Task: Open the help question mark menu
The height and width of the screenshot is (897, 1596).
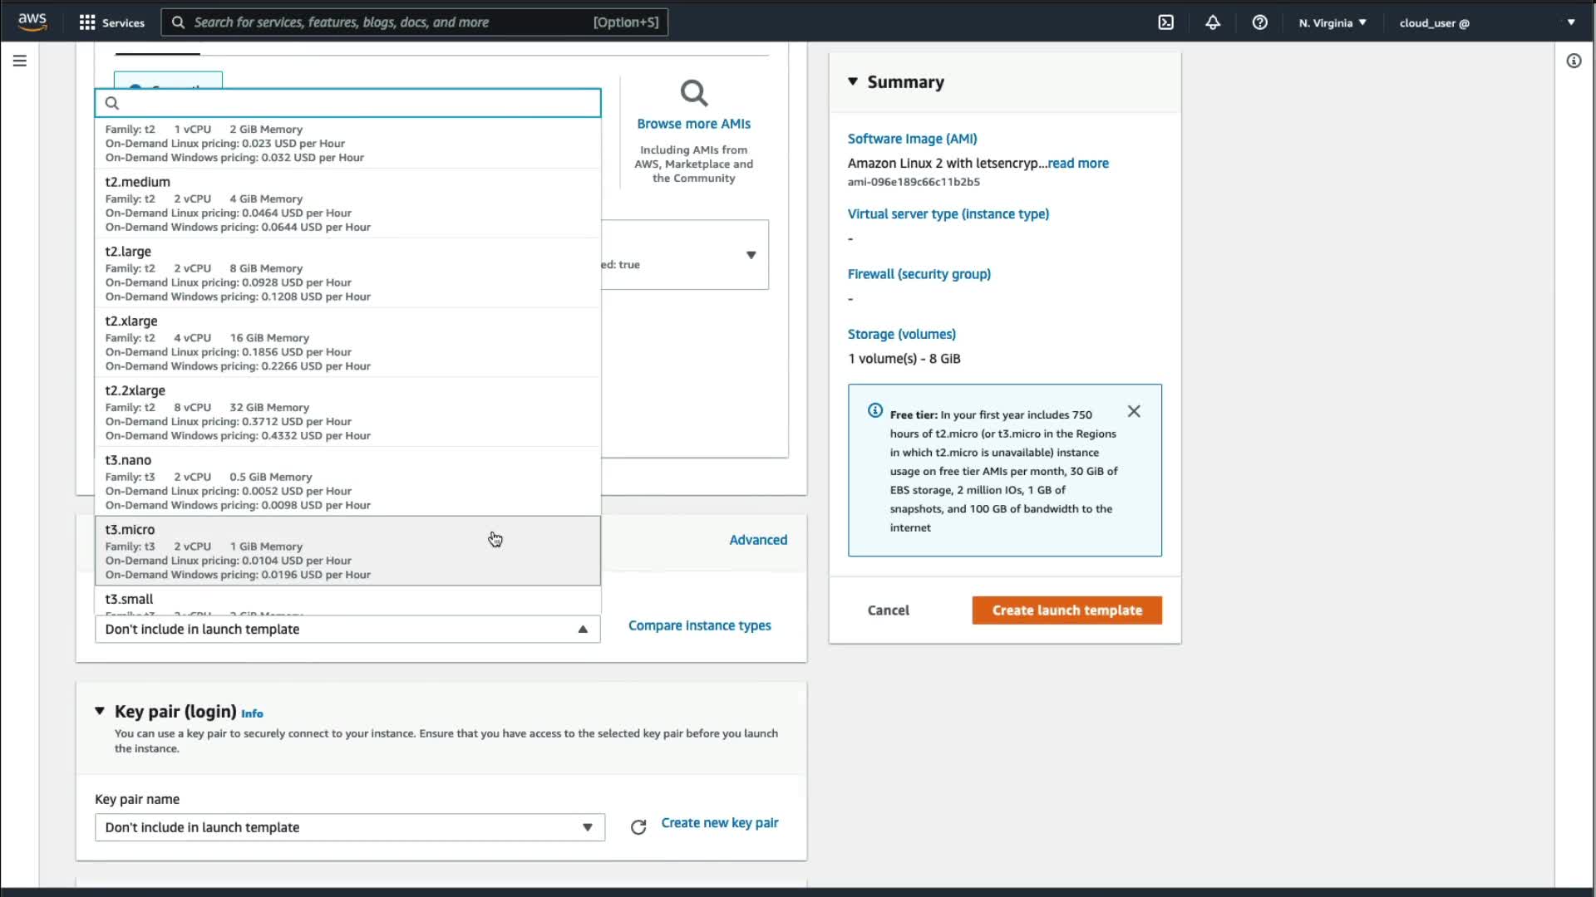Action: click(1259, 22)
